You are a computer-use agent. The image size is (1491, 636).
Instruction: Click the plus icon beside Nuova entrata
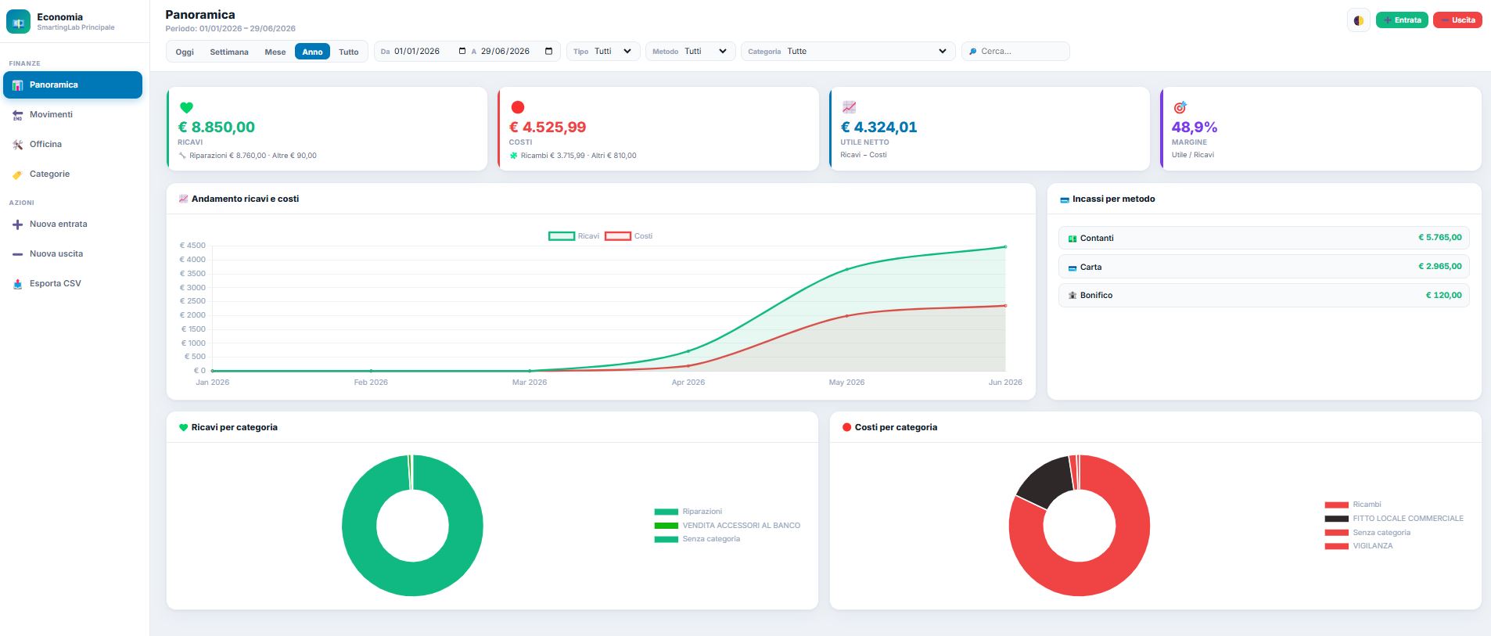tap(17, 225)
